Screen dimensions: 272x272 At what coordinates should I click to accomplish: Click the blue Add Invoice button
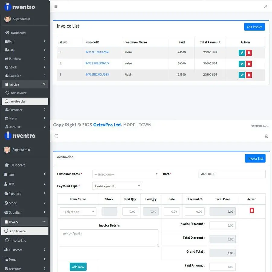254,27
